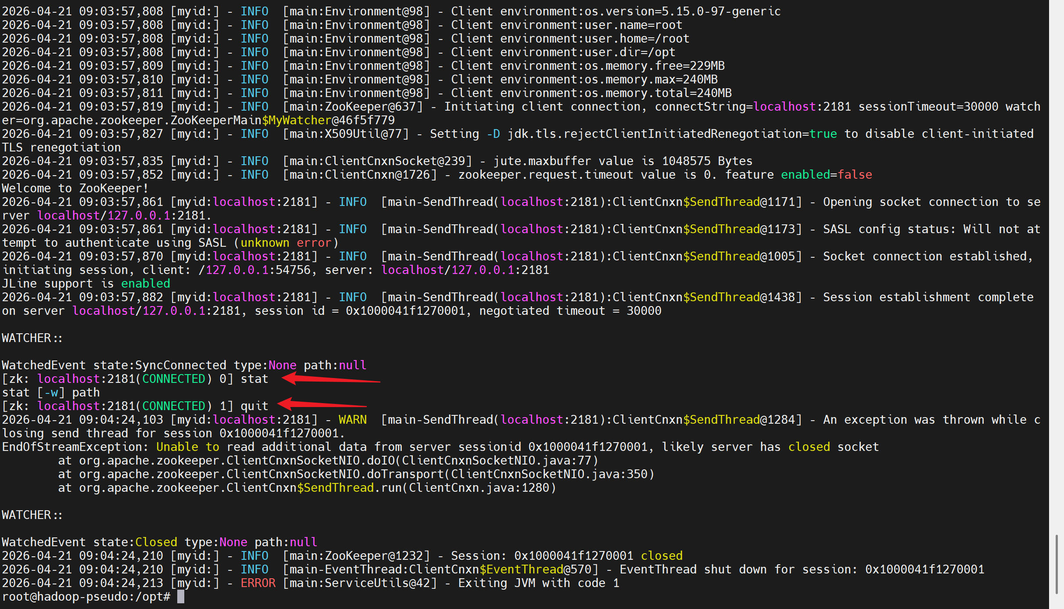Click the root@hadoop-pseudo:/opt# prompt text
This screenshot has height=609, width=1064.
(x=86, y=597)
